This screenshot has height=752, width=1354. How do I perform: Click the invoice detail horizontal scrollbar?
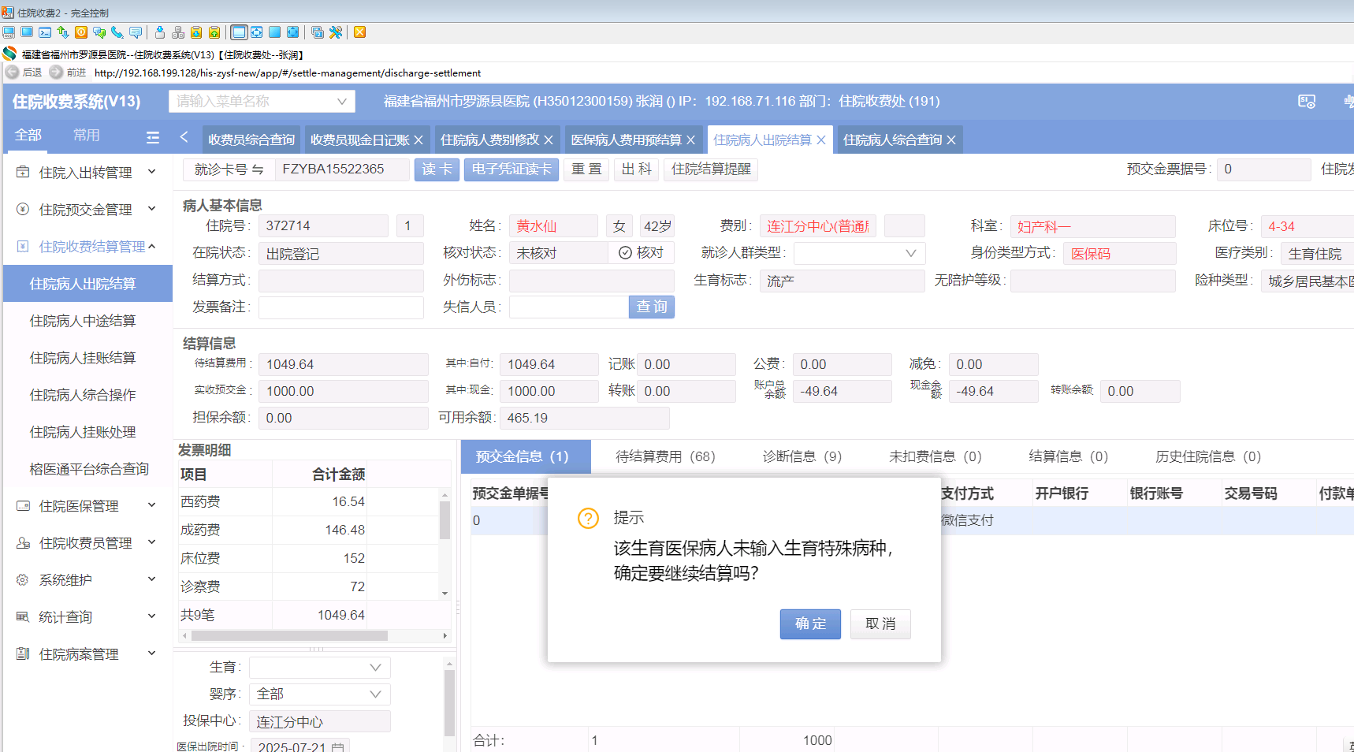(289, 636)
